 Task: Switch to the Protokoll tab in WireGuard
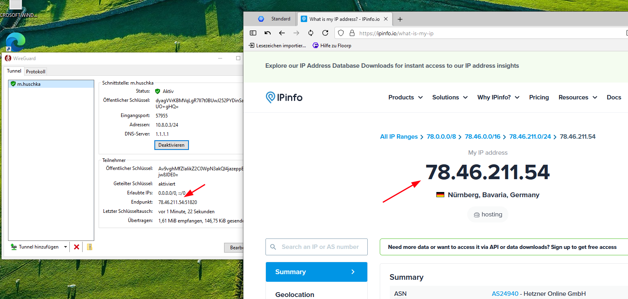(x=36, y=72)
